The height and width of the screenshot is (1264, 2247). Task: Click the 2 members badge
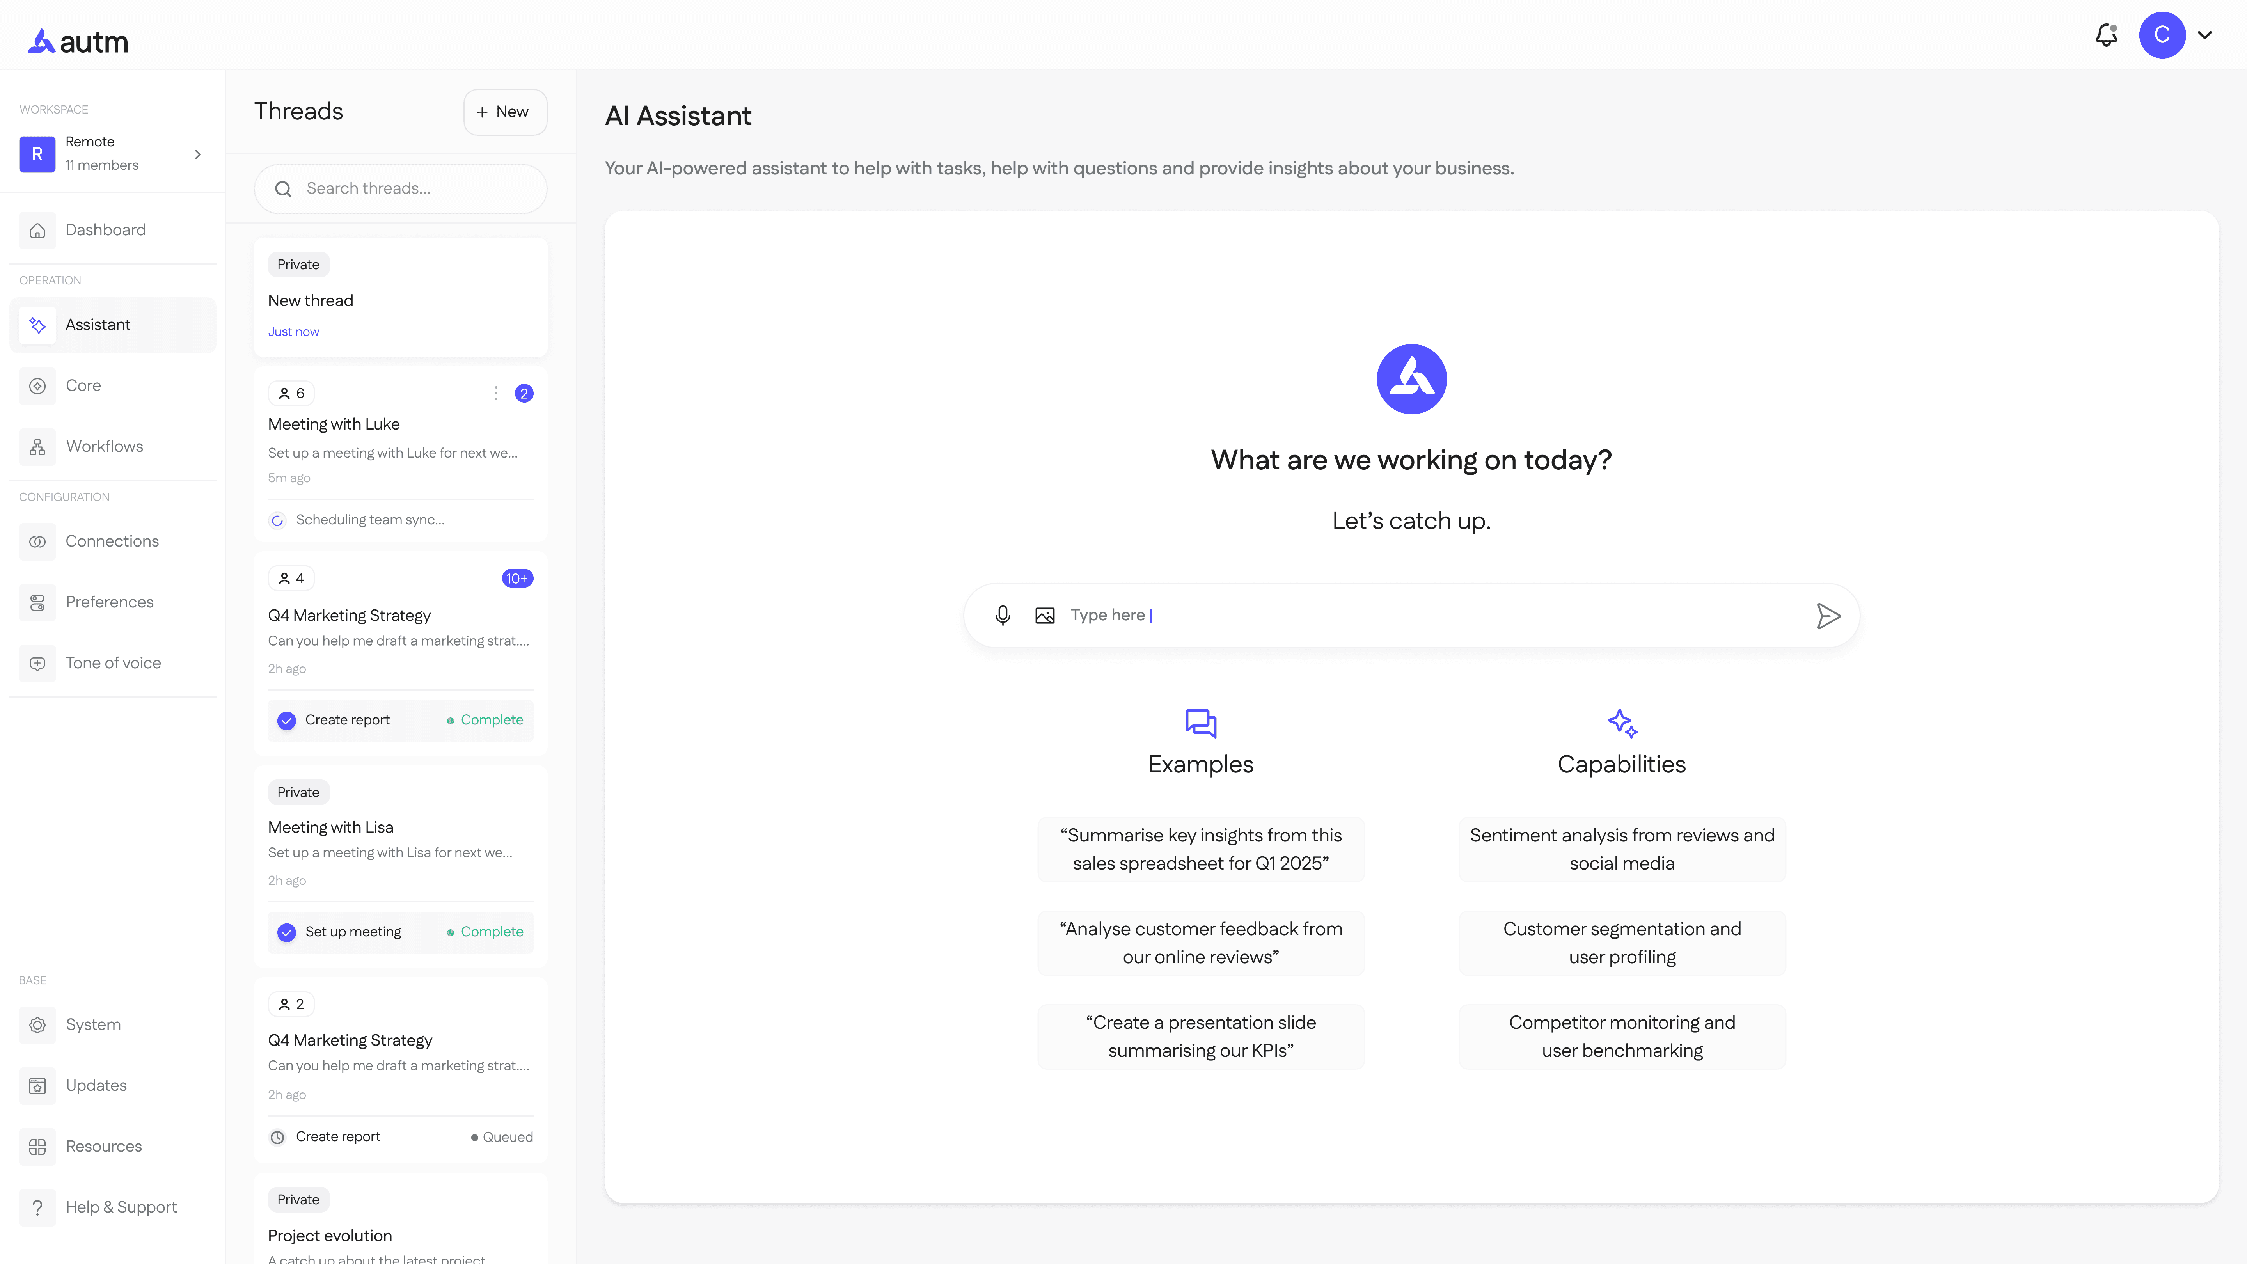coord(291,1004)
